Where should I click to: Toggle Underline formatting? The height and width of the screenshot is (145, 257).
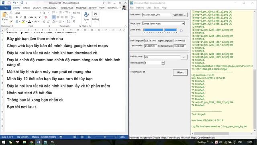(x=25, y=17)
